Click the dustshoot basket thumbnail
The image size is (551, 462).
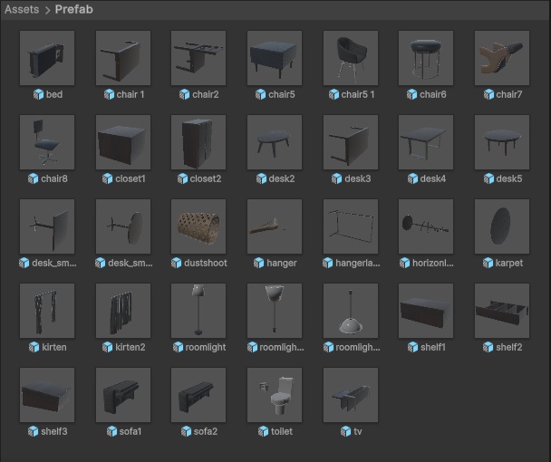click(x=198, y=226)
